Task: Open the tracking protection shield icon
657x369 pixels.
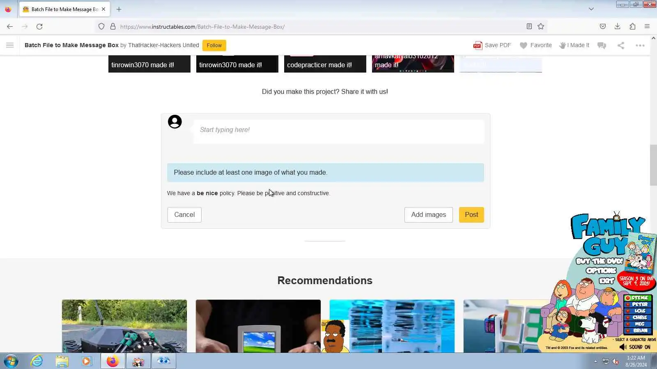Action: pyautogui.click(x=101, y=27)
